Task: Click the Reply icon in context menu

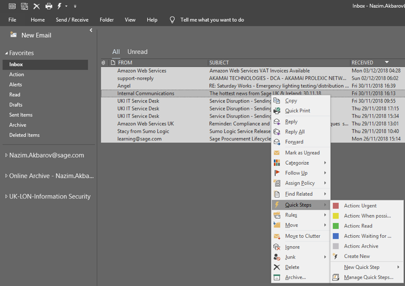Action: pyautogui.click(x=276, y=122)
